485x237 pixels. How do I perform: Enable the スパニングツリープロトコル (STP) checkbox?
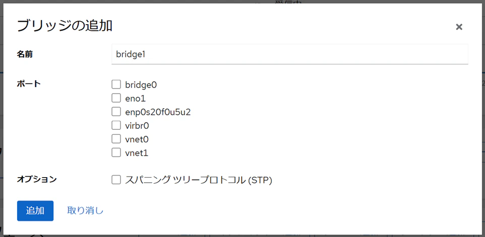pos(116,180)
